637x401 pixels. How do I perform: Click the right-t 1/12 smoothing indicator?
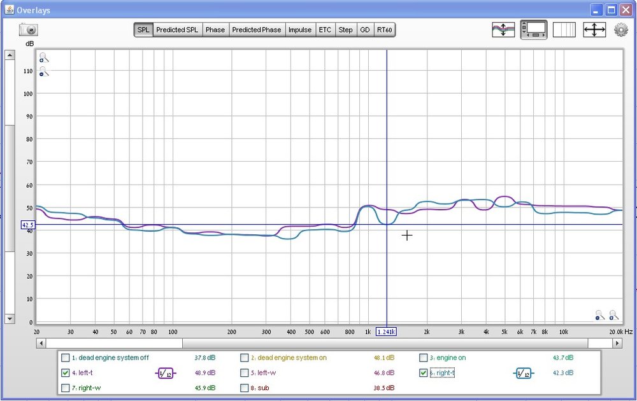tap(523, 373)
